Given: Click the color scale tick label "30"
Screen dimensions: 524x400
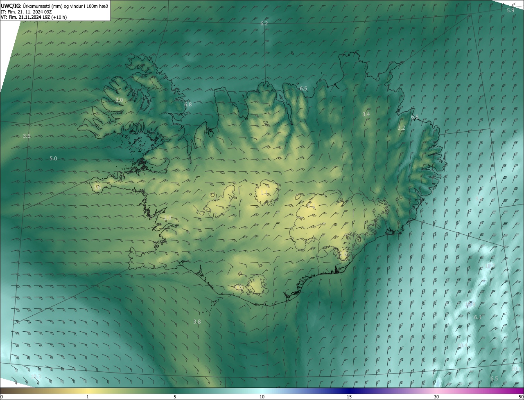Looking at the screenshot, I should point(436,397).
